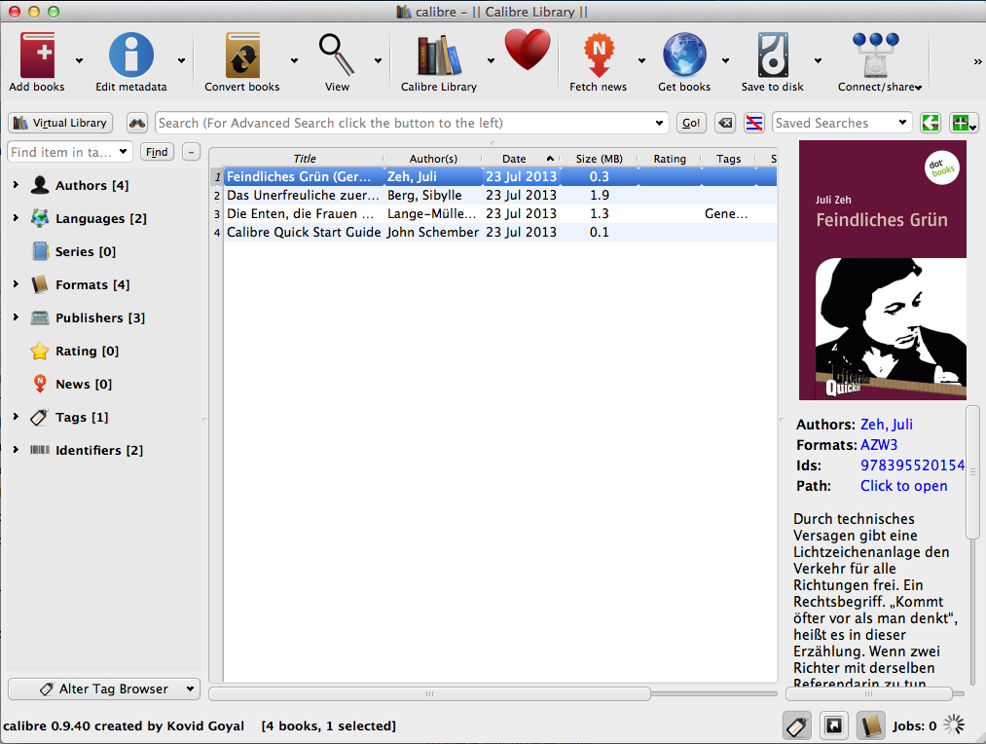
Task: Click the View magnifier icon
Action: pyautogui.click(x=337, y=56)
